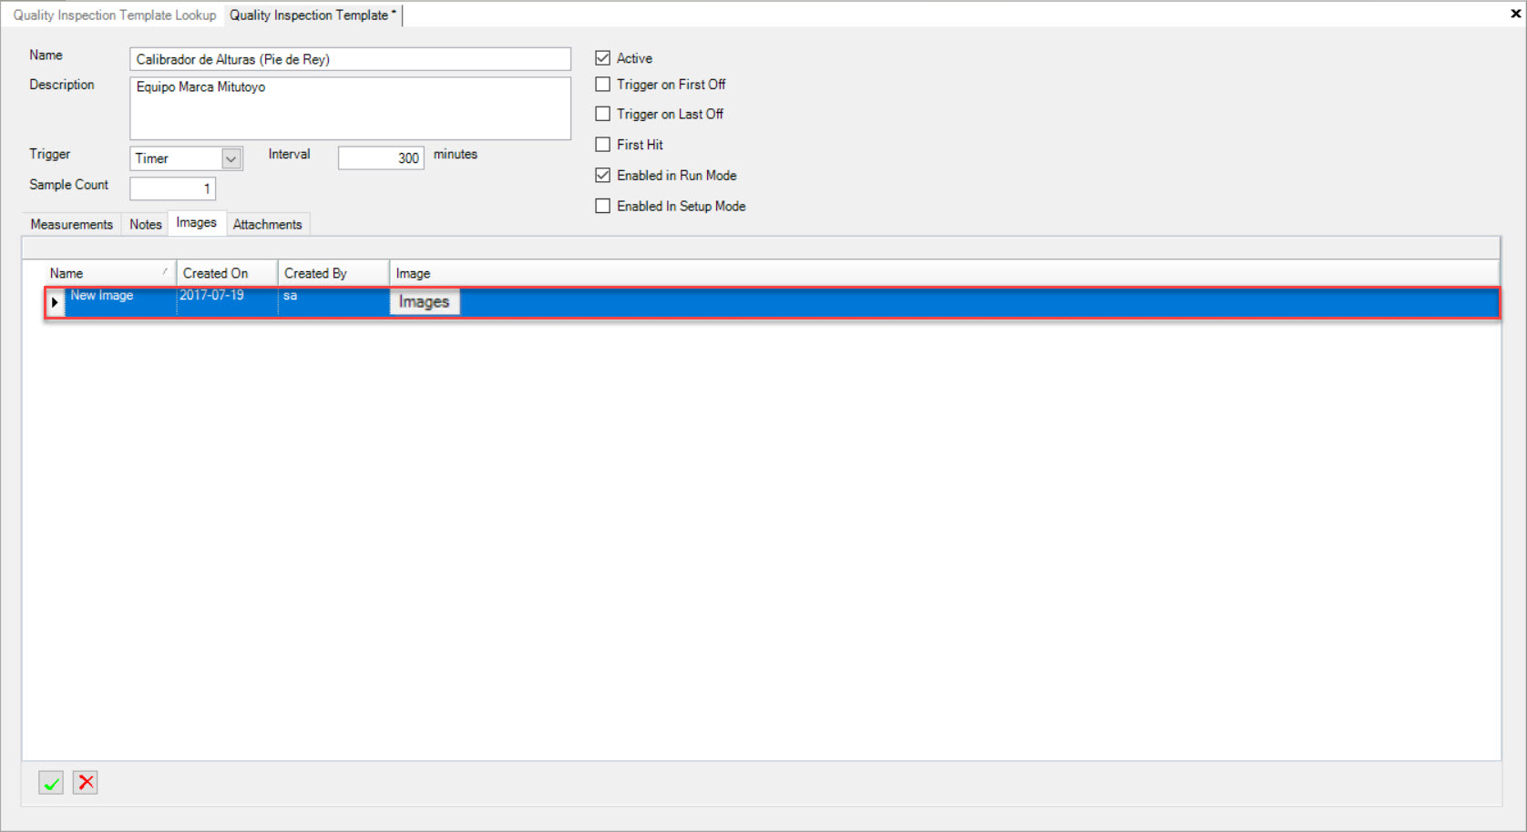Click the green checkmark save icon
This screenshot has height=832, width=1527.
pos(51,783)
